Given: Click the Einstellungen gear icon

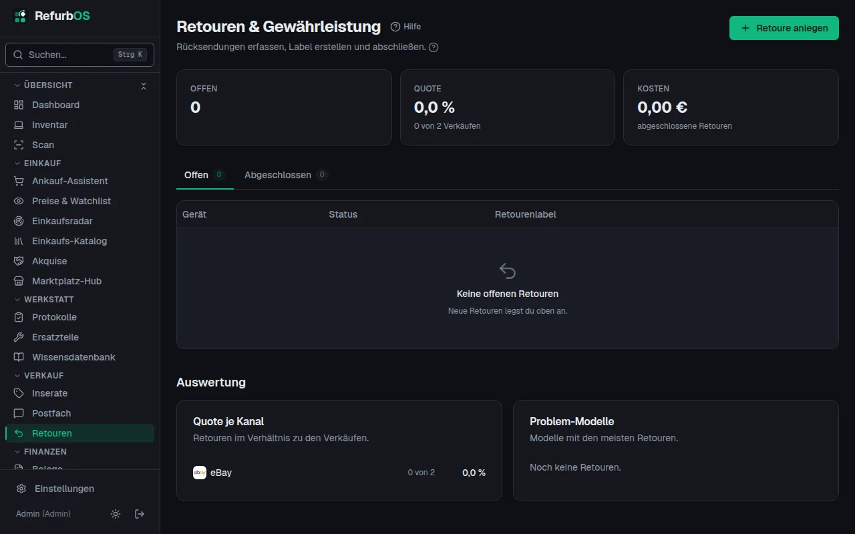Looking at the screenshot, I should click(x=21, y=489).
